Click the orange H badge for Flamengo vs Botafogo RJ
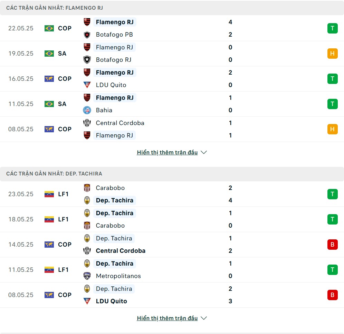Image resolution: width=344 pixels, height=334 pixels. [x=332, y=54]
